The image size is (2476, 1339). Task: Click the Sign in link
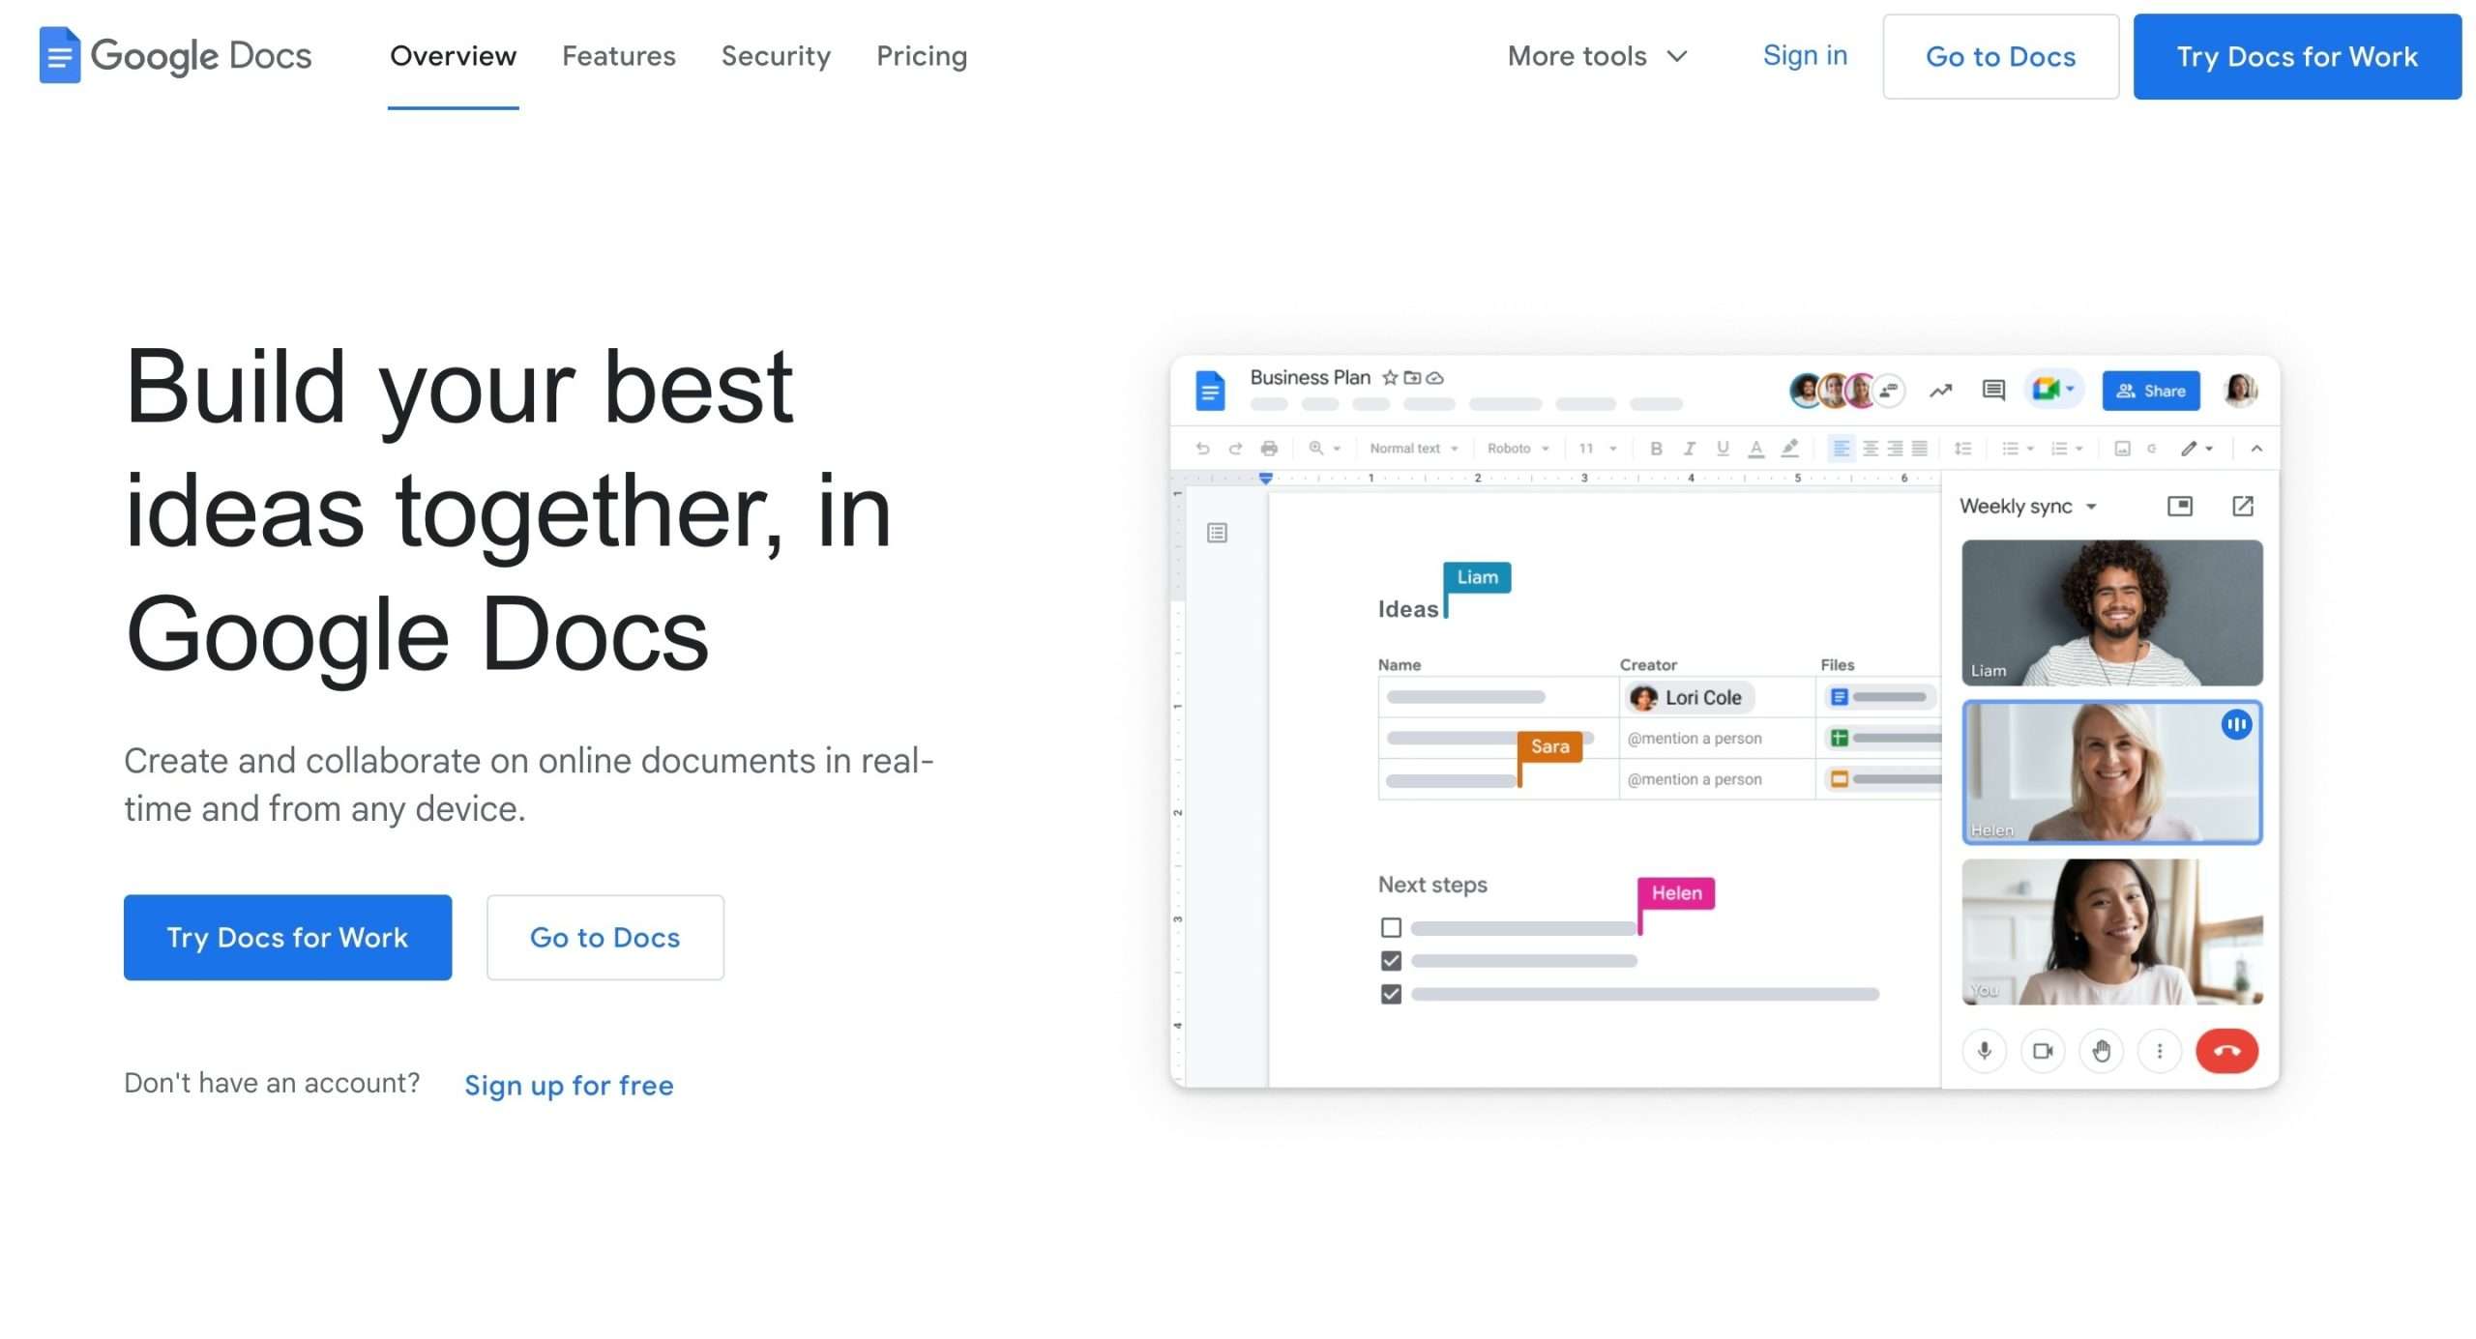point(1805,55)
